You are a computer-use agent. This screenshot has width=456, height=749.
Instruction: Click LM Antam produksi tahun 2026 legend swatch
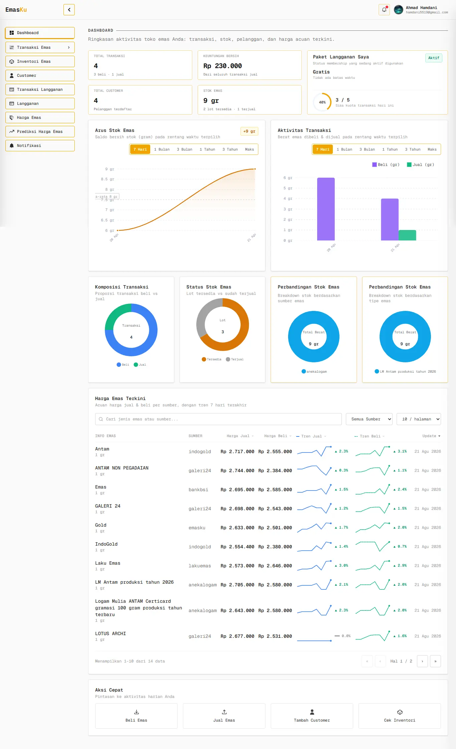tap(377, 371)
